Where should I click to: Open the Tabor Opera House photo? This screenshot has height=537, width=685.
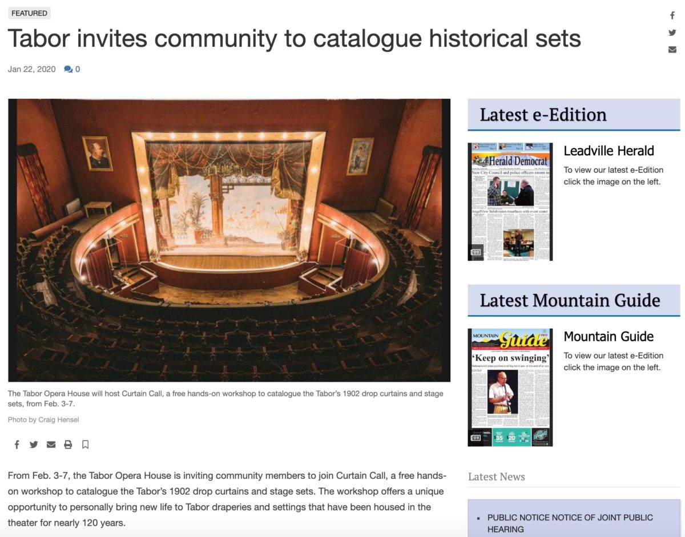[x=229, y=240]
